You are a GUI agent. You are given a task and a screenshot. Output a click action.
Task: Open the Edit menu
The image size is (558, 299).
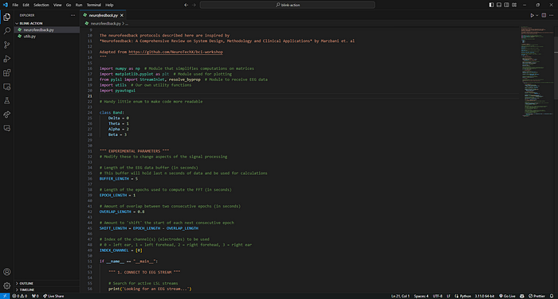(x=26, y=5)
